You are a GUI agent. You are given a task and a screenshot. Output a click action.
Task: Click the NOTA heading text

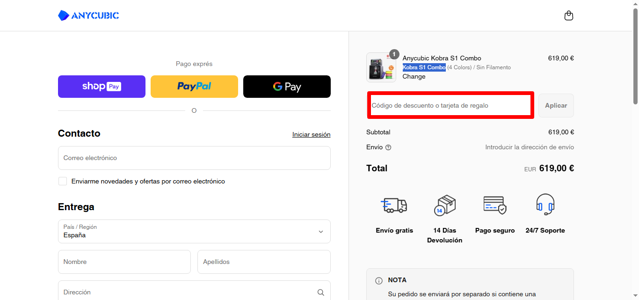tap(397, 280)
